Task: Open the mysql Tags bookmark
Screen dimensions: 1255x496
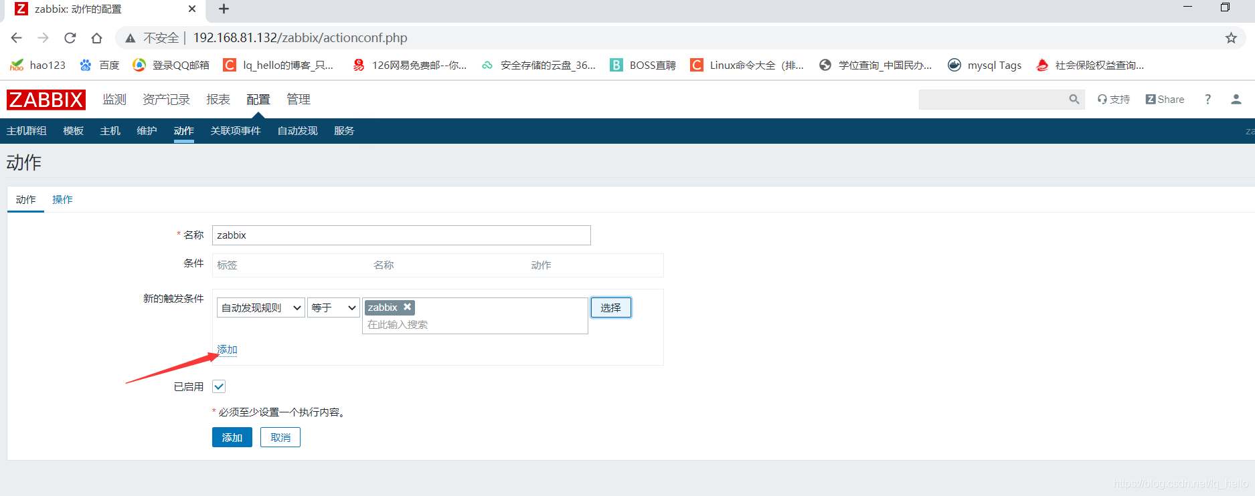Action: tap(985, 65)
